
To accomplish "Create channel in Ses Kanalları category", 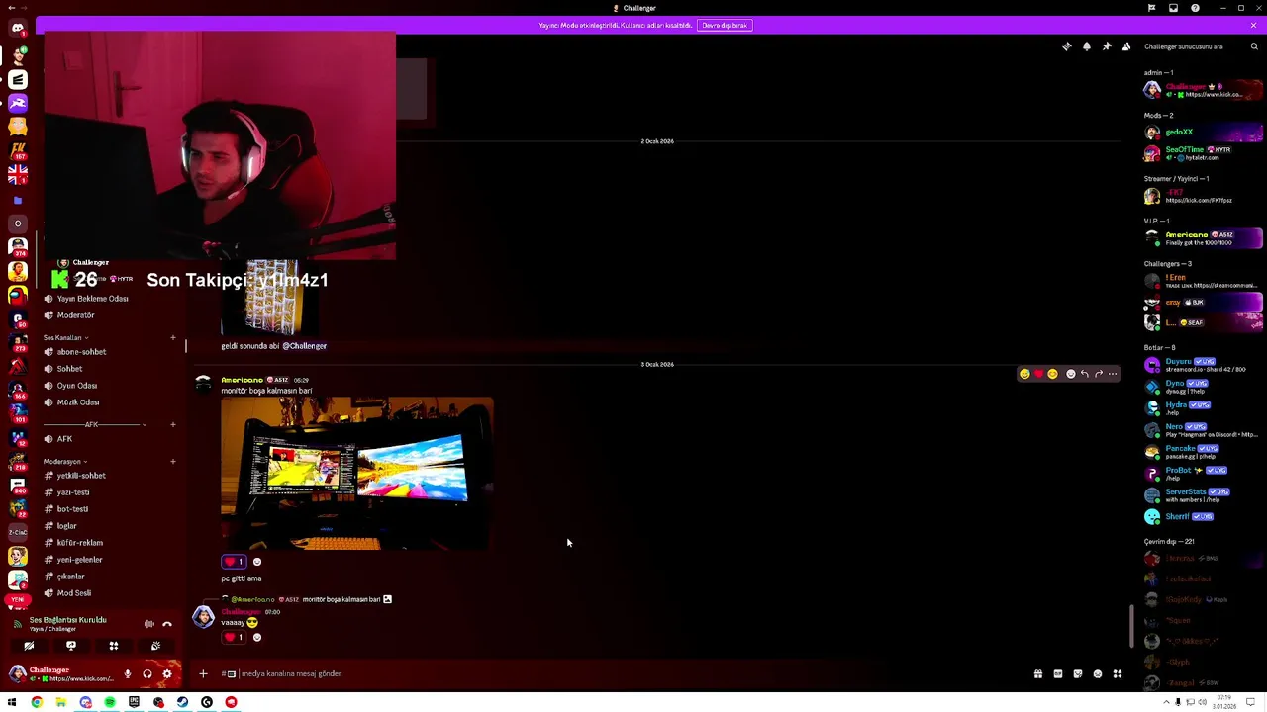I will 173,338.
